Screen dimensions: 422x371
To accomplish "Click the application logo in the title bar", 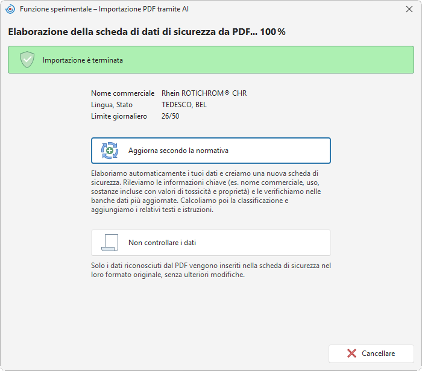I will coord(10,9).
